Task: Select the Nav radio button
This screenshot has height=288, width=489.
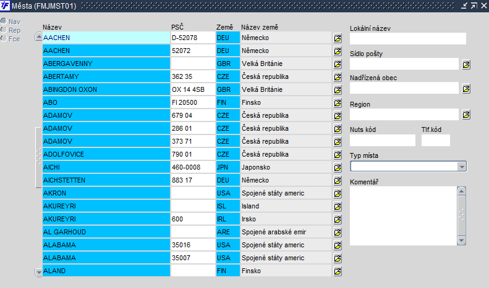Action: coord(4,21)
